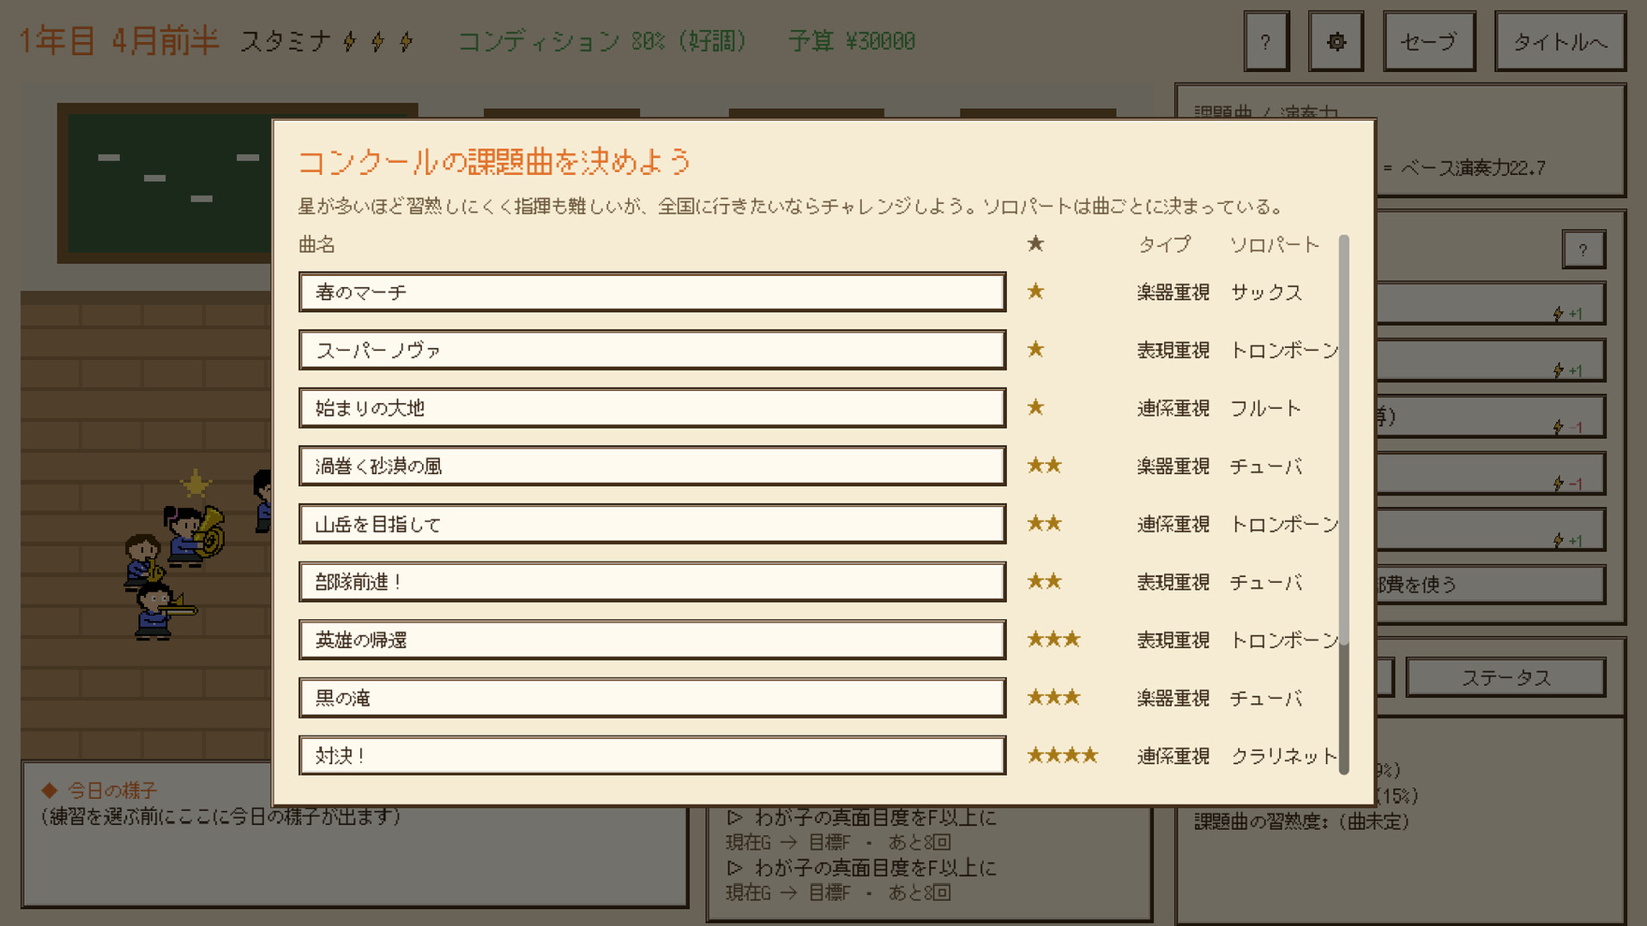Choose 始まりの大地 as the set piece
Image resolution: width=1647 pixels, height=926 pixels.
click(652, 408)
